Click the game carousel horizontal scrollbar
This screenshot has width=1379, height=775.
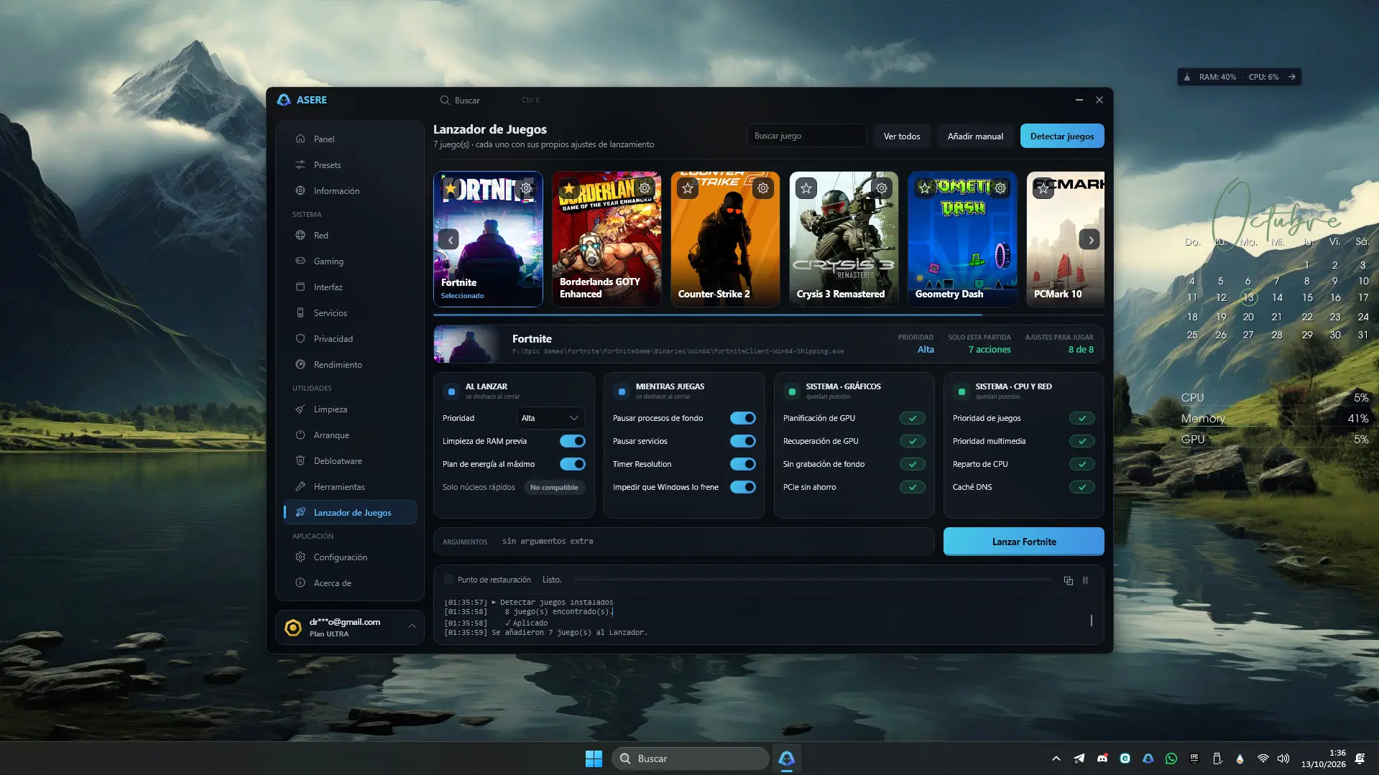point(707,315)
